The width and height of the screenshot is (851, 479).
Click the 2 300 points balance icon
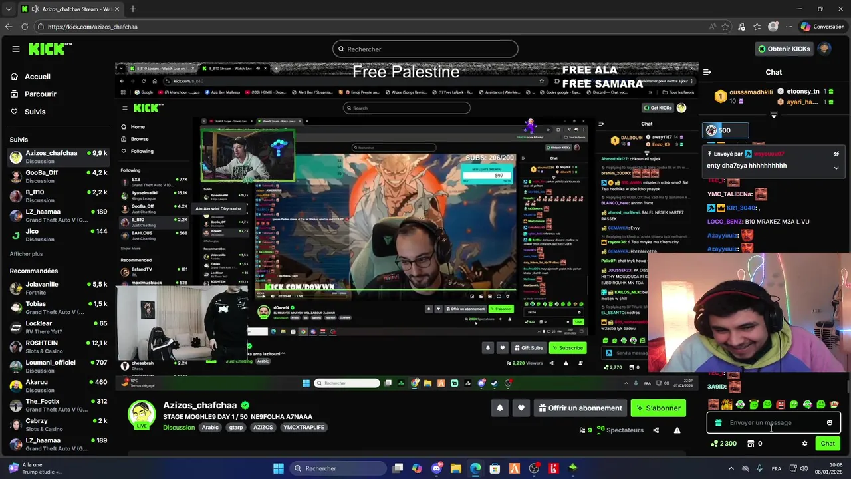715,444
